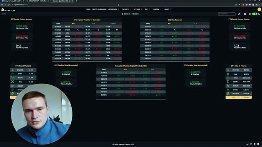Click Bybit icon in BTC Total OI Futures
Viewport: 262px width, 147px height.
[12, 73]
